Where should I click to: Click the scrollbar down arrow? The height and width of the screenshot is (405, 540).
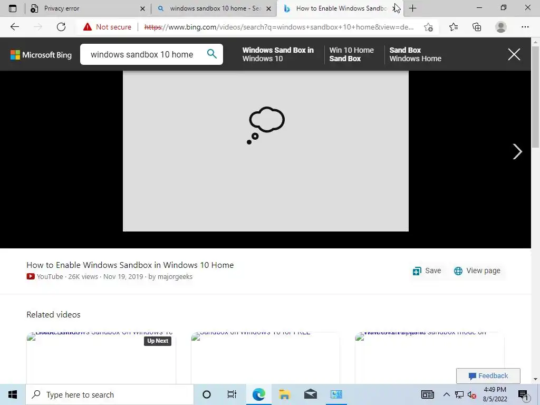click(535, 380)
